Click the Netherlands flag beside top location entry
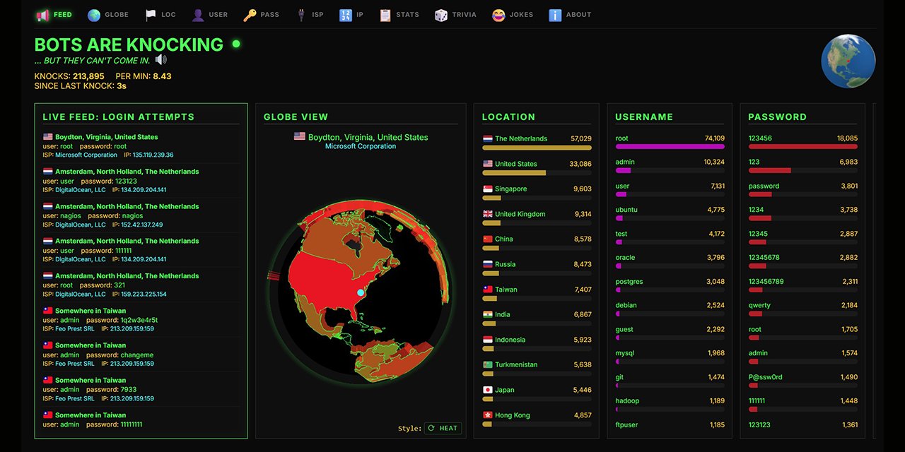 [486, 138]
